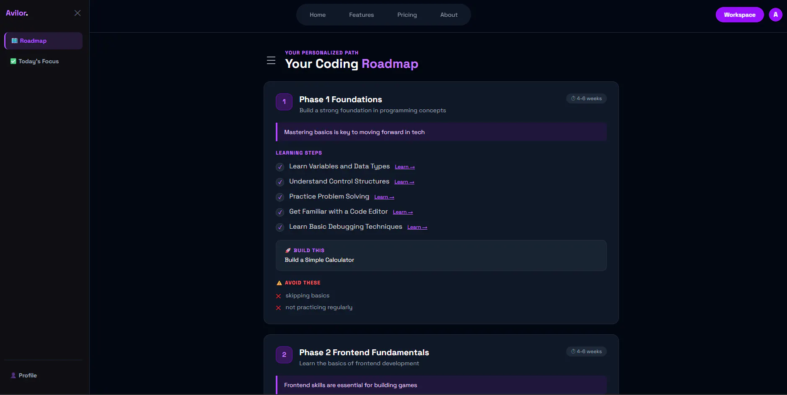
Task: Click Phase 1 duration badge 4-6 weeks
Action: tap(586, 98)
